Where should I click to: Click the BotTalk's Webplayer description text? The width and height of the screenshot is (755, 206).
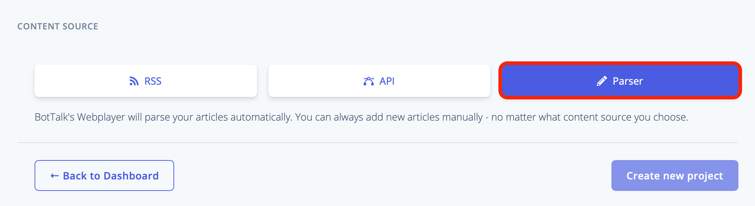tap(361, 117)
